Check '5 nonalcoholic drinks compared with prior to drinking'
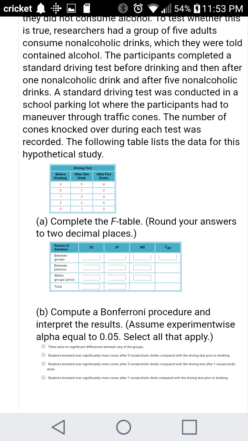The image size is (248, 441). click(43, 355)
